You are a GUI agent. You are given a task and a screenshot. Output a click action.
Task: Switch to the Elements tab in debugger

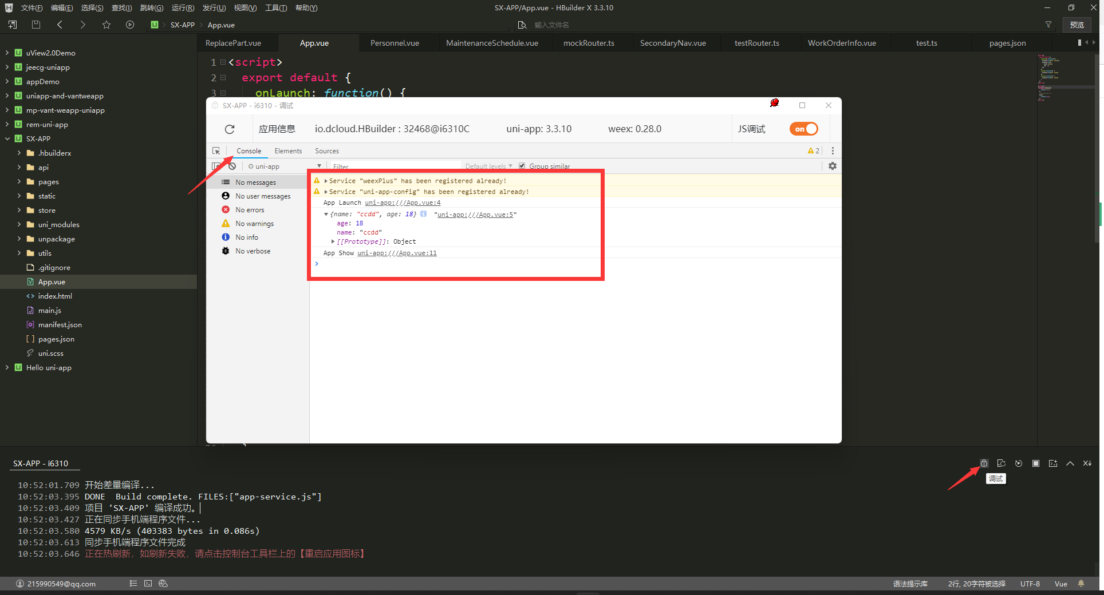(288, 151)
